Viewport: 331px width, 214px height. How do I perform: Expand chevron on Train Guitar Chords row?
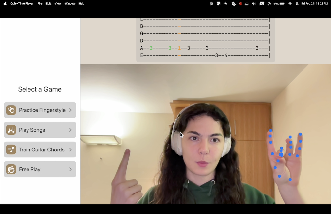71,150
